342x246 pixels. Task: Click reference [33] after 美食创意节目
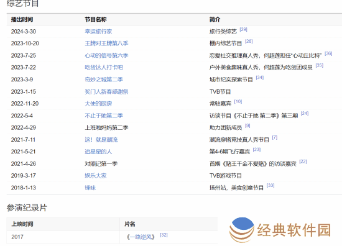point(270,186)
